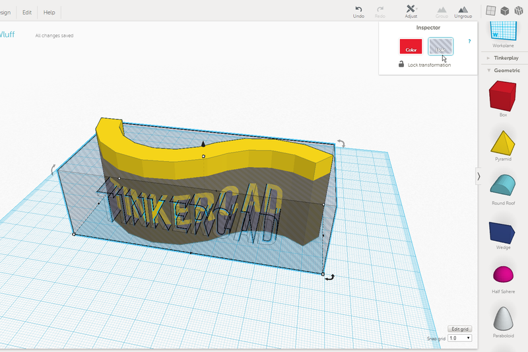Pick the red Box shape

(502, 96)
